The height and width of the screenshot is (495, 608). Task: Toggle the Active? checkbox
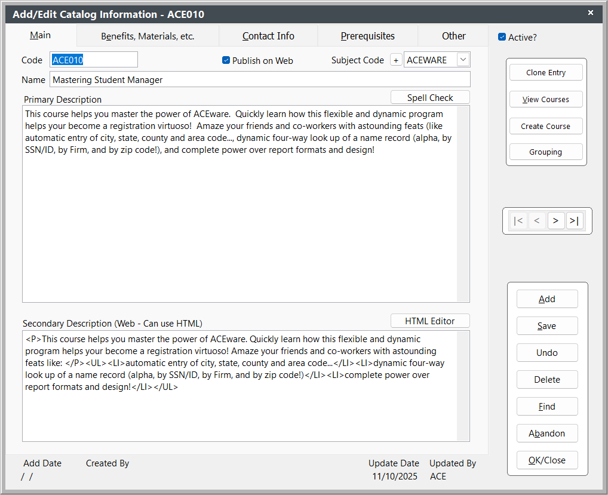[x=502, y=37]
